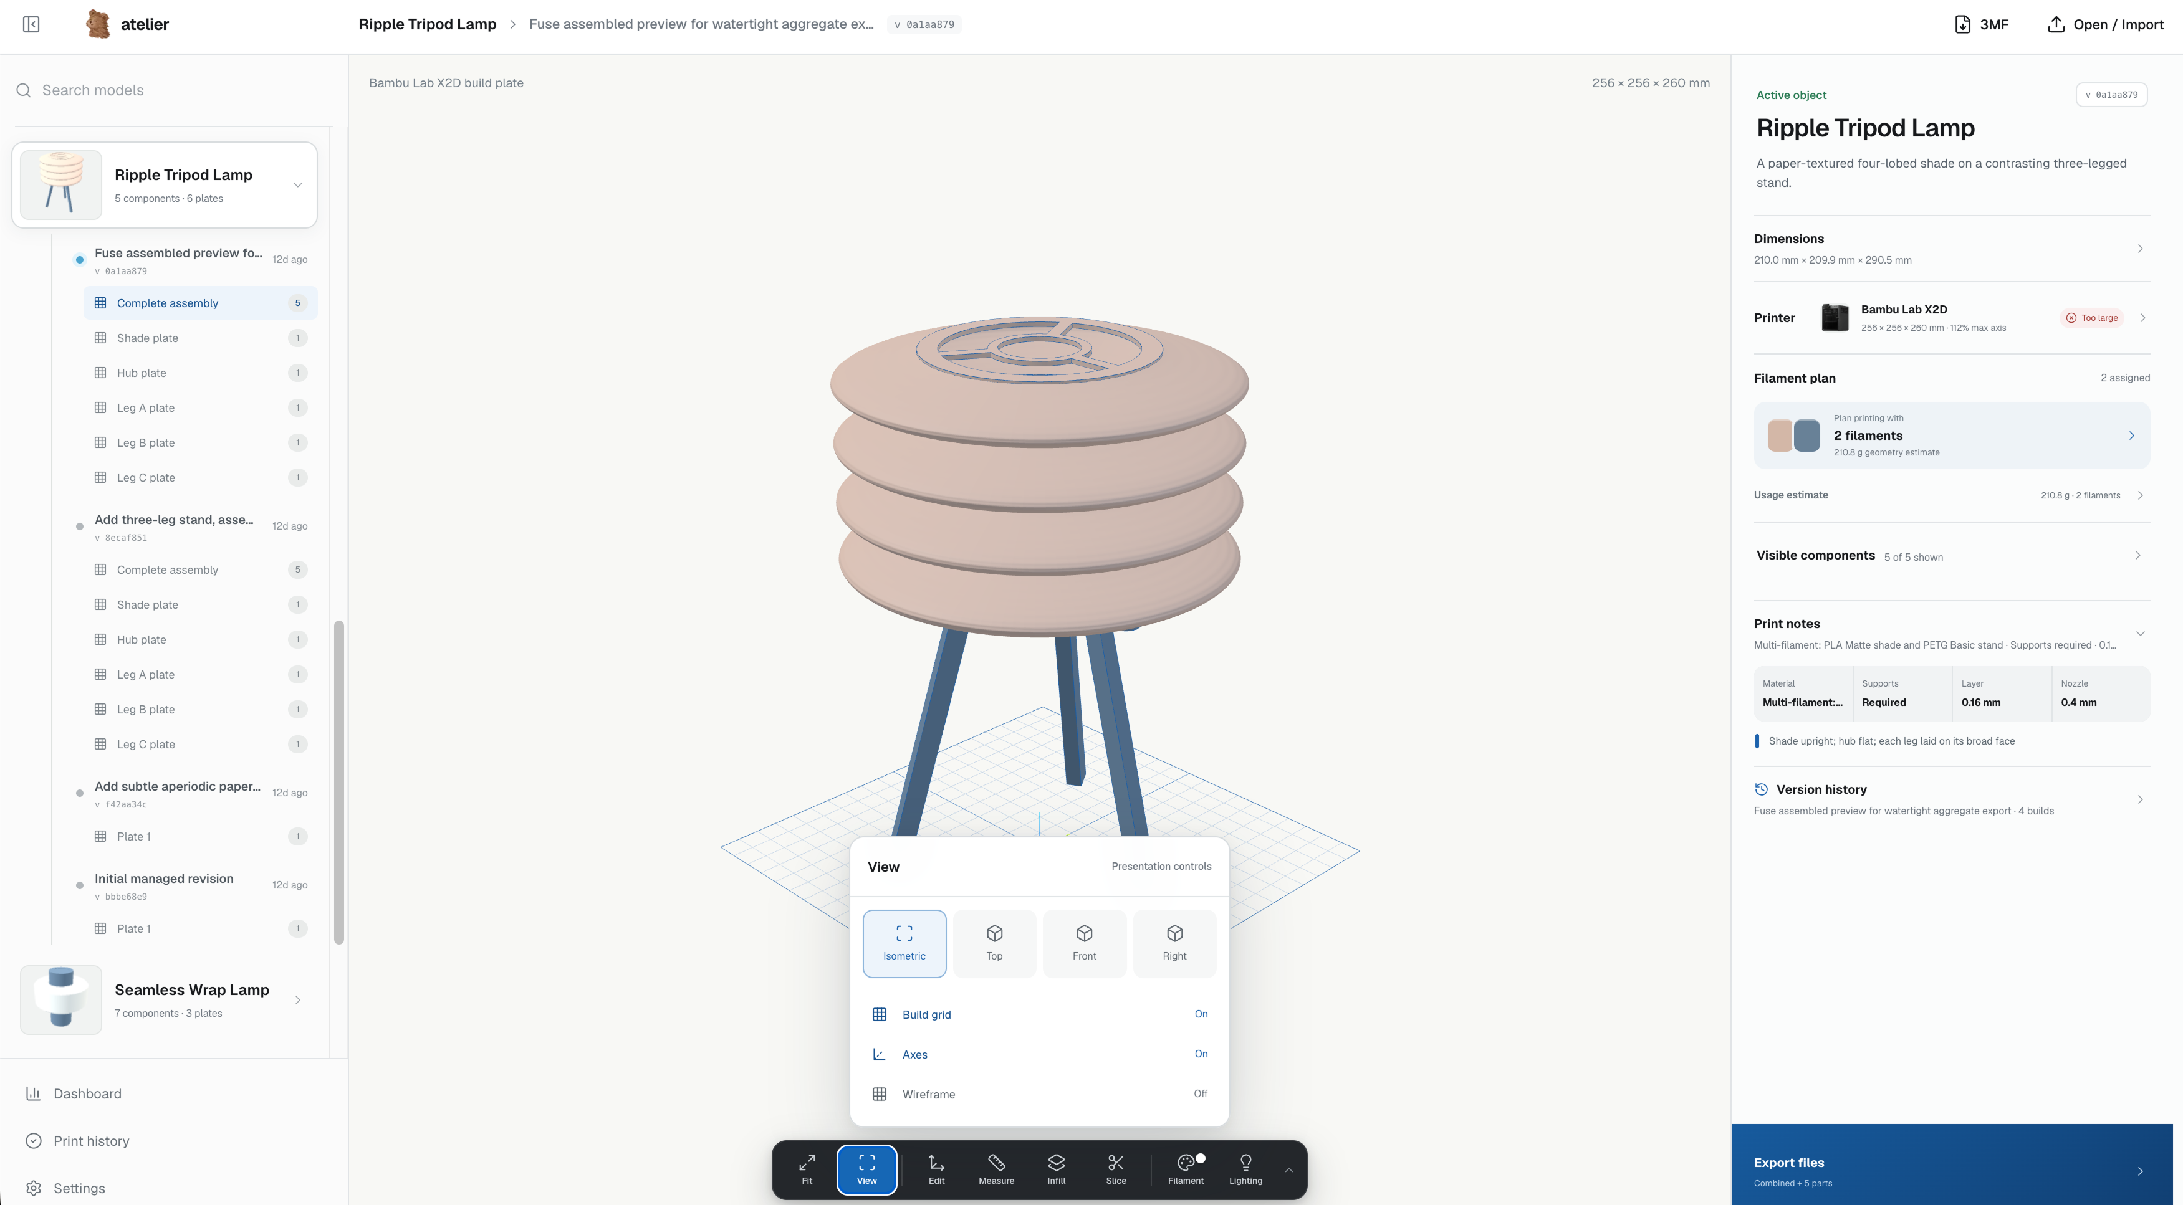Select Leg B plate under version 0a1aa879

click(x=200, y=442)
